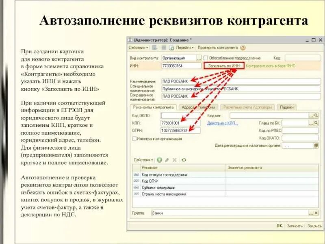Click the green refresh arrows icon

(x=184, y=160)
